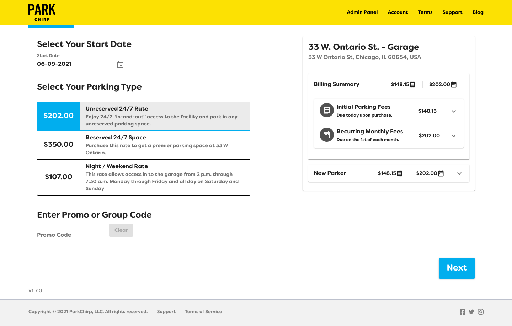Open ParkChirp's Twitter icon in the footer
Image resolution: width=512 pixels, height=326 pixels.
(x=471, y=311)
